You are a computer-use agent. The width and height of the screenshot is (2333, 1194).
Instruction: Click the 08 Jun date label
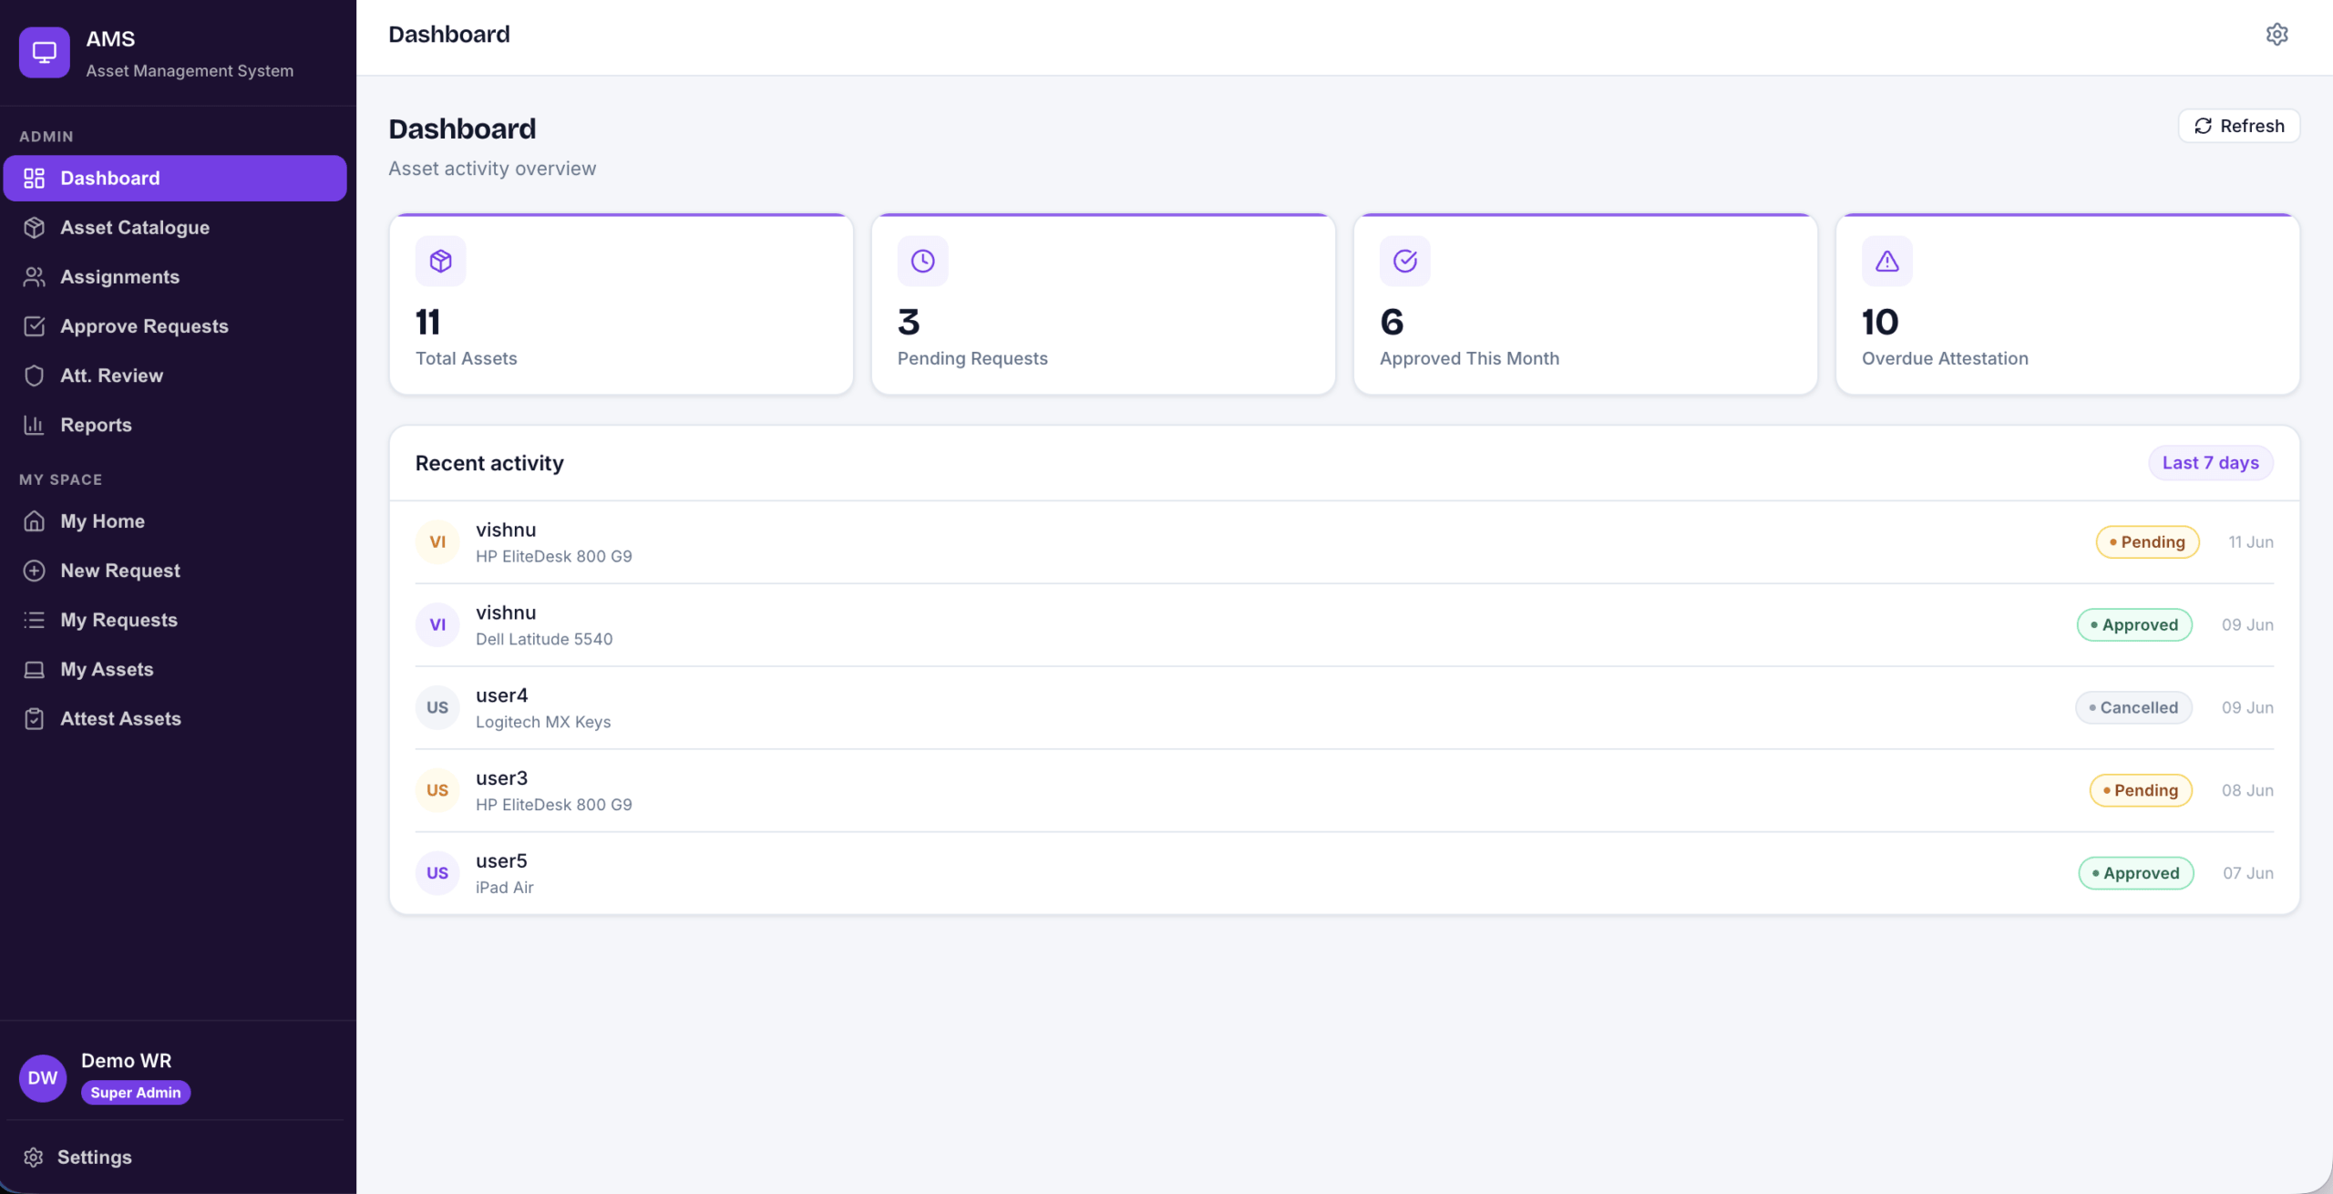pyautogui.click(x=2247, y=791)
